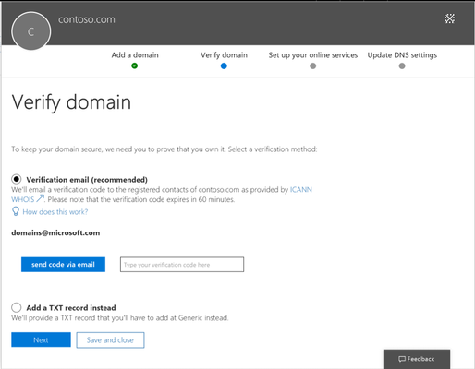Go to the Add a domain step
Screen dimensions: 475x369
(135, 55)
